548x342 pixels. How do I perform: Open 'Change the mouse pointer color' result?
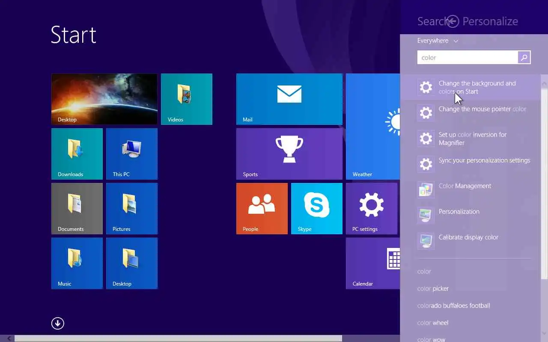(471, 113)
